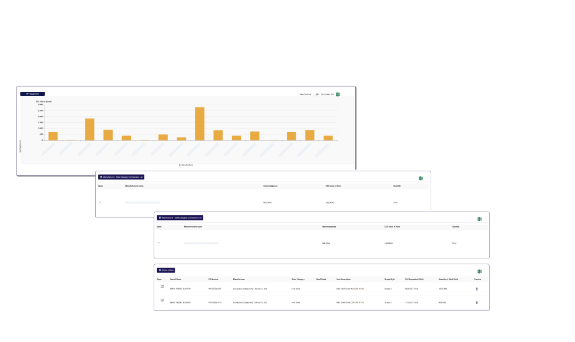This screenshot has width=575, height=342.
Task: Export the partly covered comparison list to Excel
Action: click(421, 178)
